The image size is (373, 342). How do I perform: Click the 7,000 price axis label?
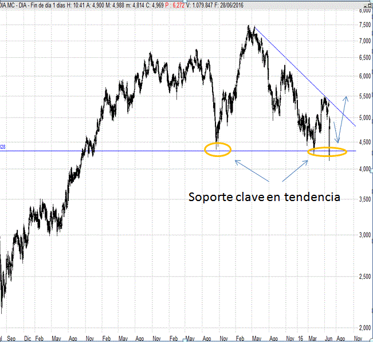coord(364,41)
